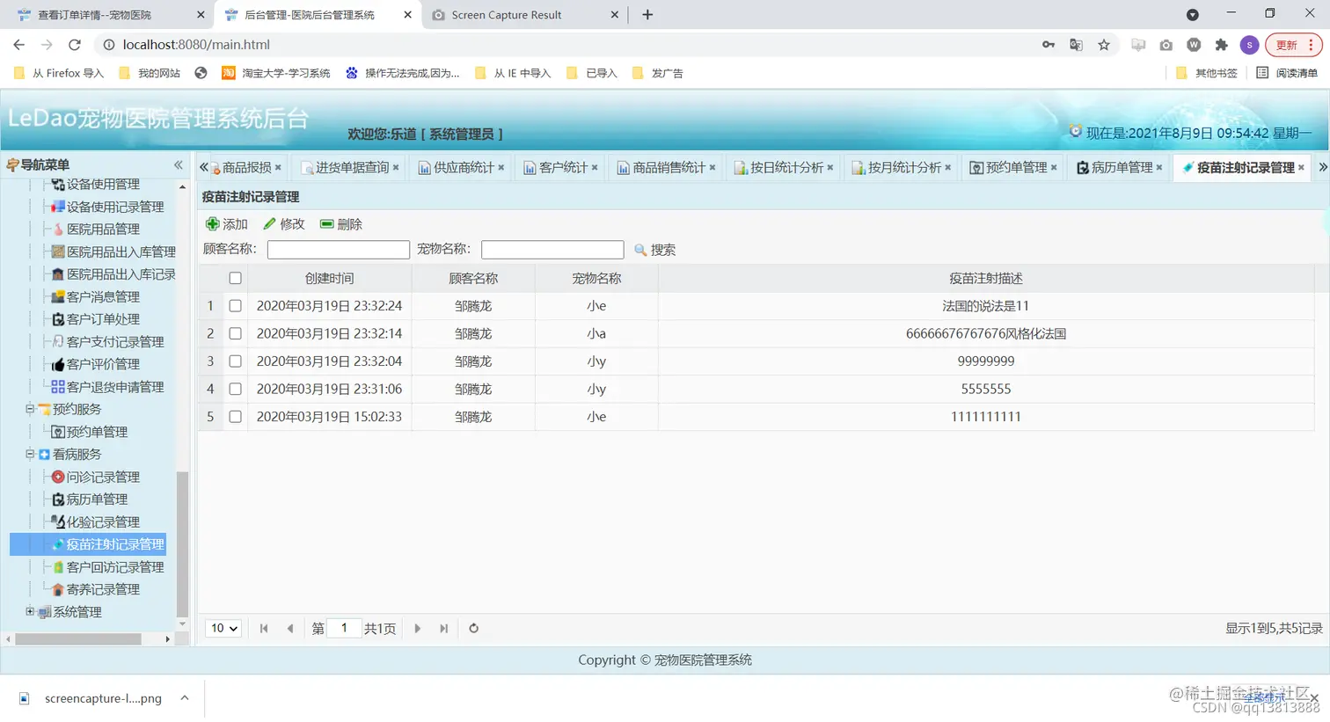The width and height of the screenshot is (1330, 722).
Task: Click the last-page arrow in the pagination bar
Action: (444, 628)
